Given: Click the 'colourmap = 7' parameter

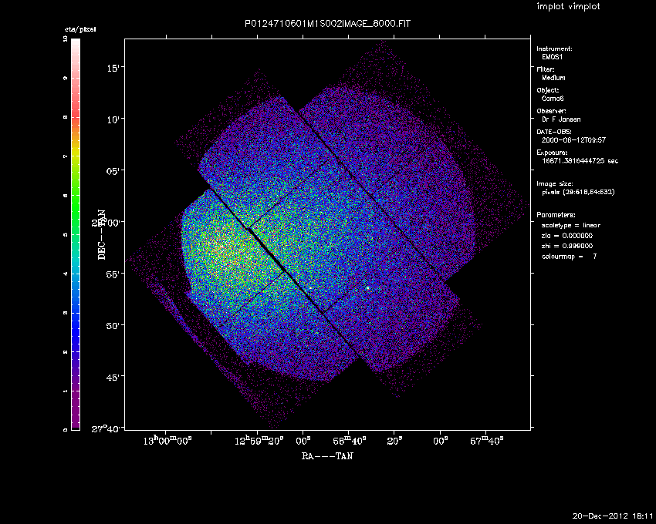Looking at the screenshot, I should (570, 255).
